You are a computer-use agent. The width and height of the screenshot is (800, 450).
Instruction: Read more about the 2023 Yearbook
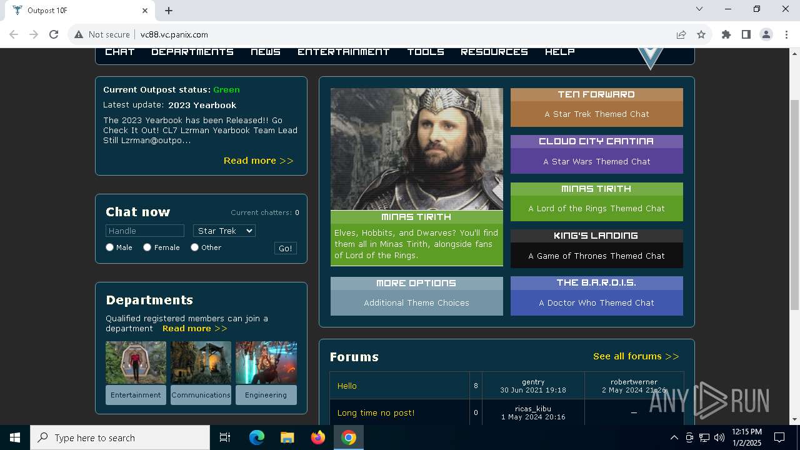click(259, 161)
